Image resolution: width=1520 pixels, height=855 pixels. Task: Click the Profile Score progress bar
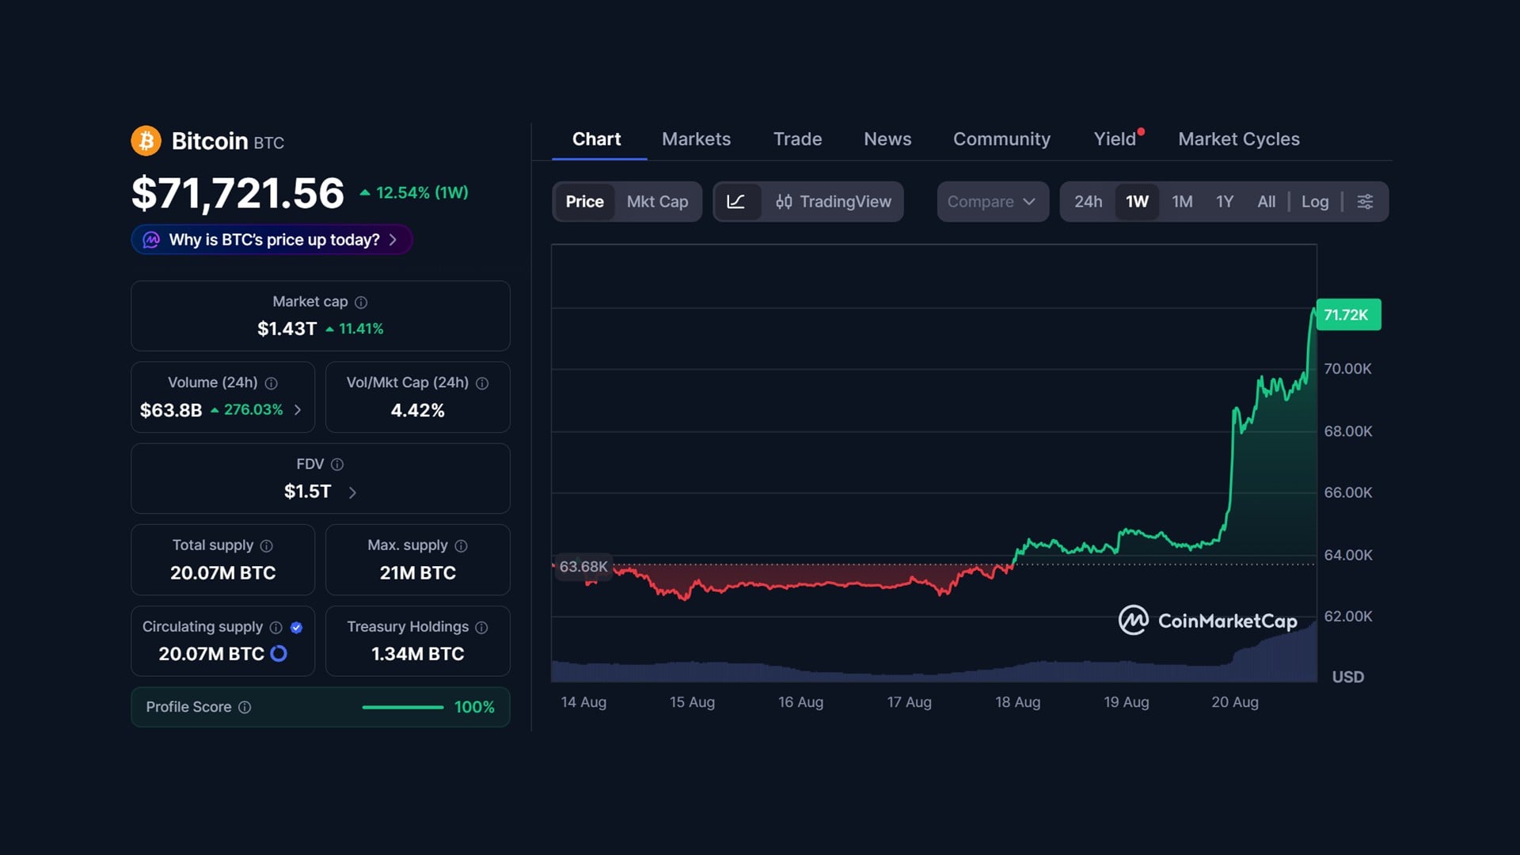coord(403,708)
